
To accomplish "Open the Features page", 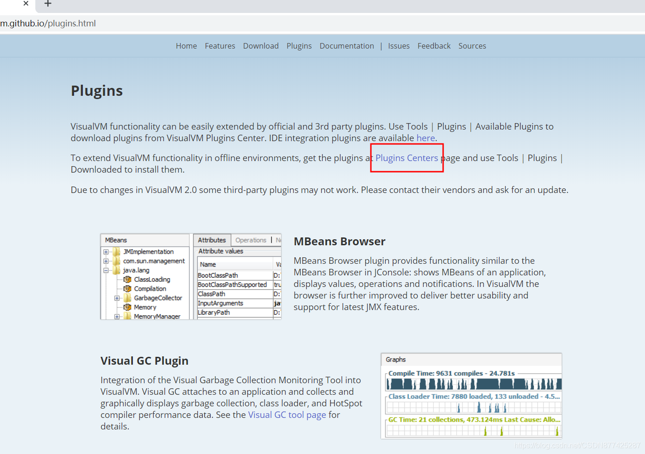I will click(220, 46).
